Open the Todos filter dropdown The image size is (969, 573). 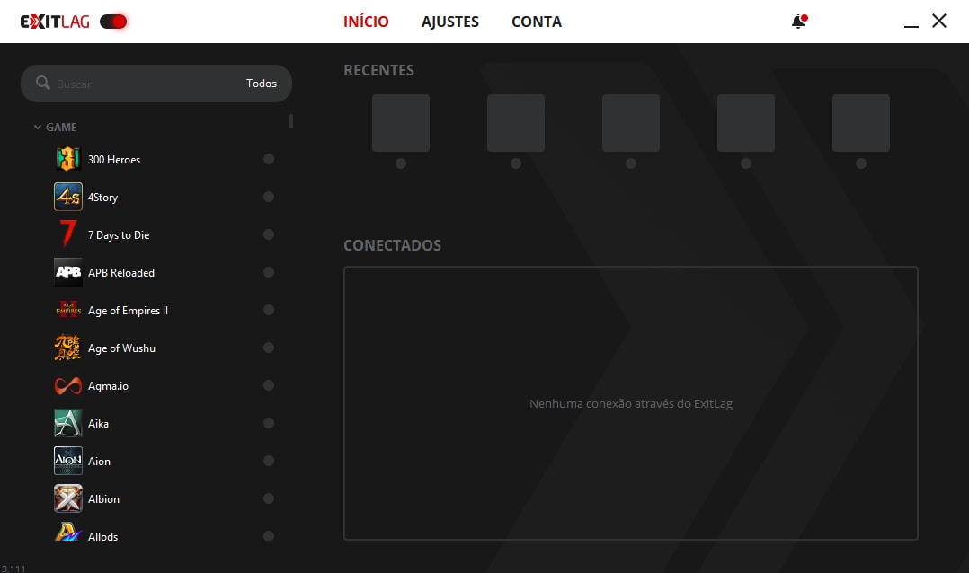point(262,84)
